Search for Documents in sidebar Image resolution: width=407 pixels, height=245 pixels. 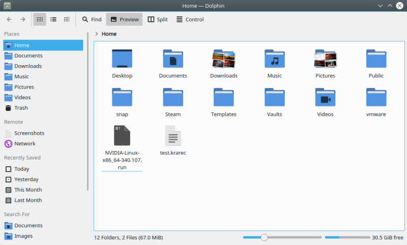click(x=43, y=225)
